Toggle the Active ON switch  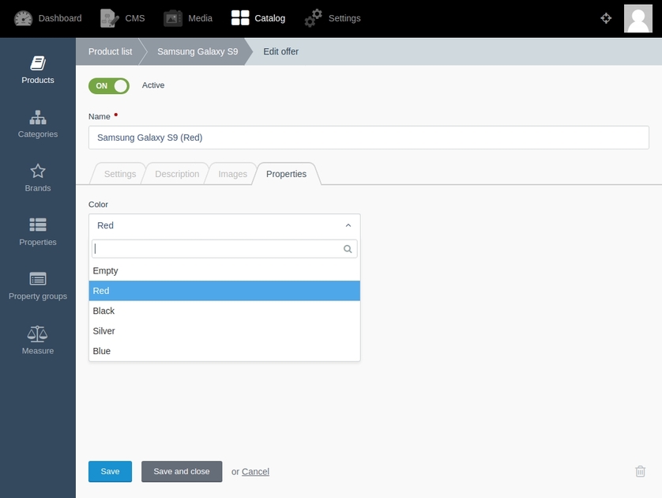click(109, 85)
